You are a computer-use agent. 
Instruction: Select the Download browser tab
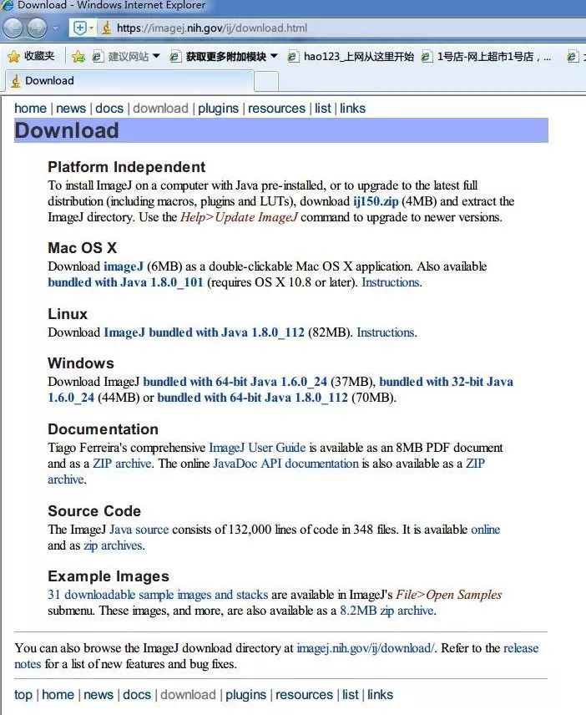click(x=129, y=81)
